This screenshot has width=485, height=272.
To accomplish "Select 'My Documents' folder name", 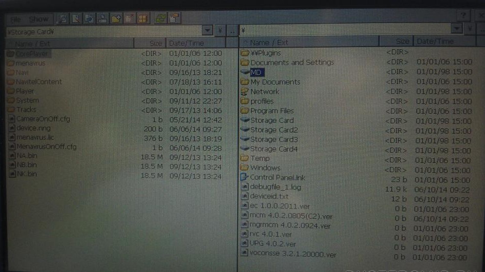I will [x=276, y=82].
